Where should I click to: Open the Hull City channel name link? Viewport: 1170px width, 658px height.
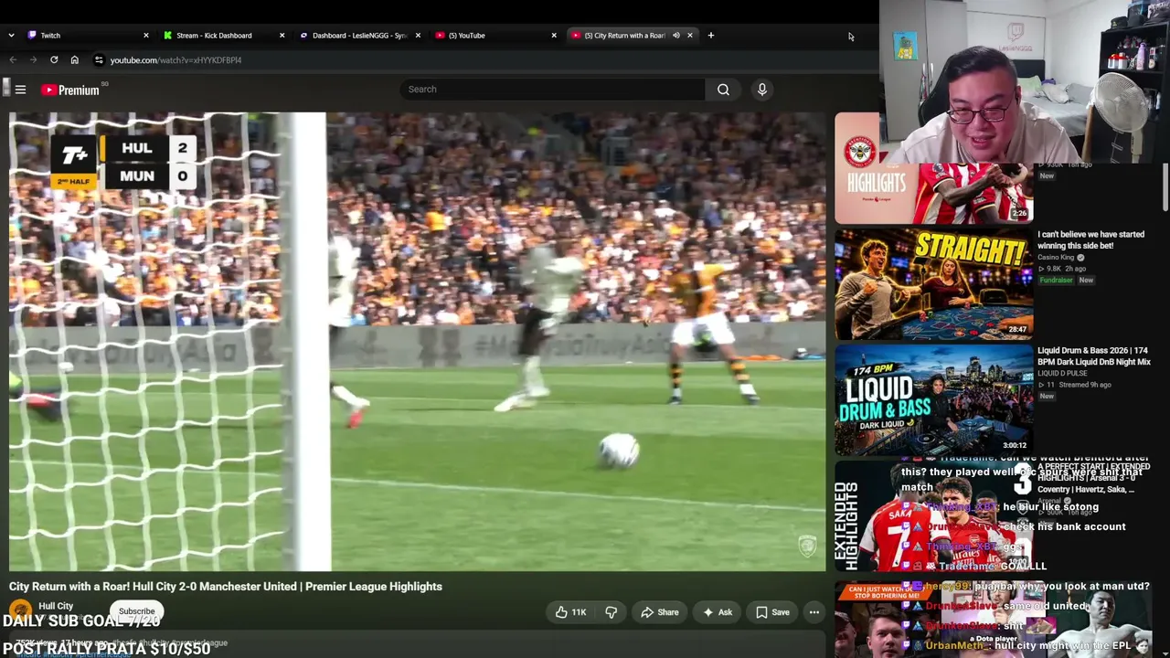(56, 606)
